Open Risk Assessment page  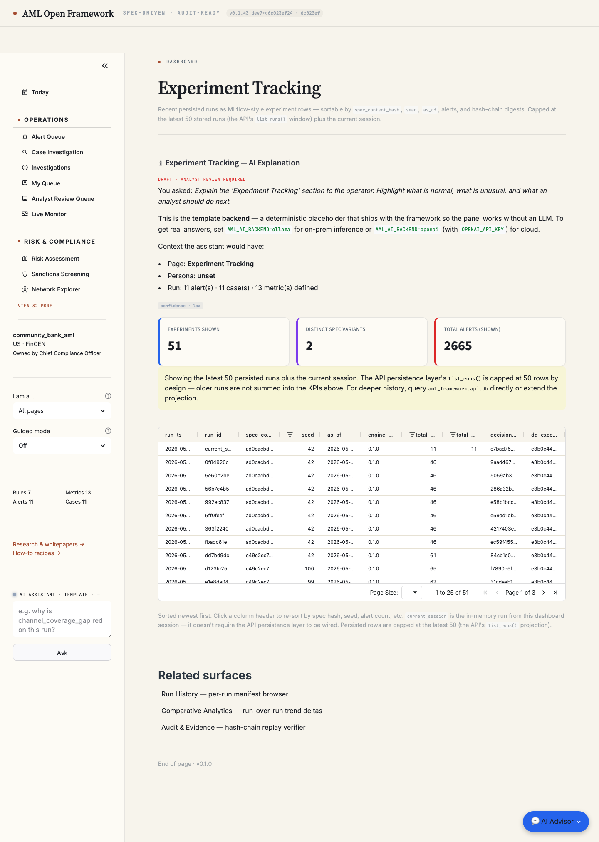point(55,259)
